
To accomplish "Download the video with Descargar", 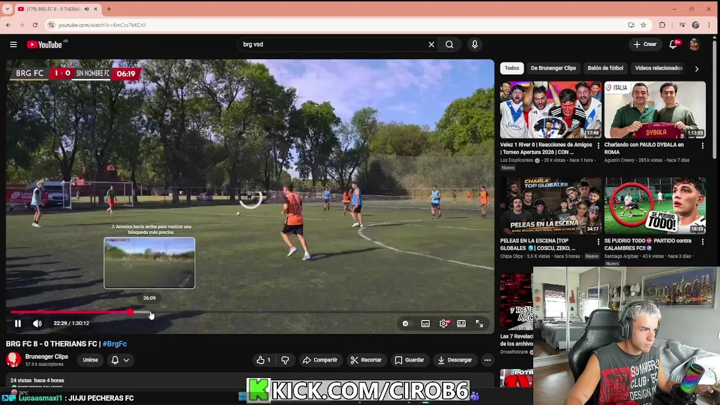I will coord(454,360).
